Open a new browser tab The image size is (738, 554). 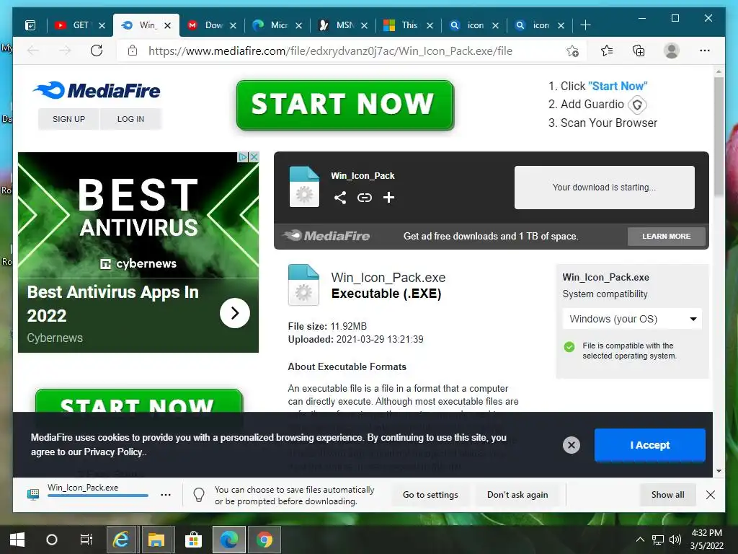point(585,25)
